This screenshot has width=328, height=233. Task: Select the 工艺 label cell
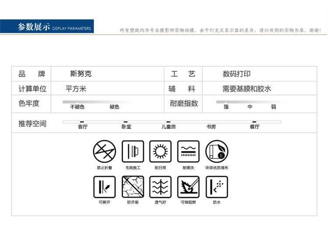[183, 74]
